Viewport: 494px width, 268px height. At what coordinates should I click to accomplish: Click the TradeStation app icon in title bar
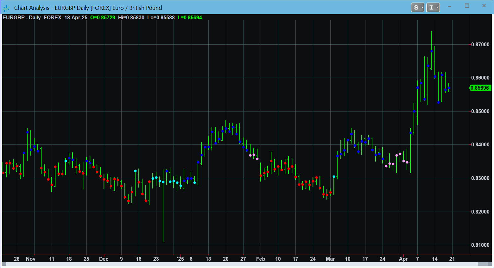pos(6,8)
